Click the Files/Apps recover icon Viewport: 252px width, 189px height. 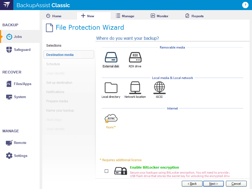click(x=9, y=84)
